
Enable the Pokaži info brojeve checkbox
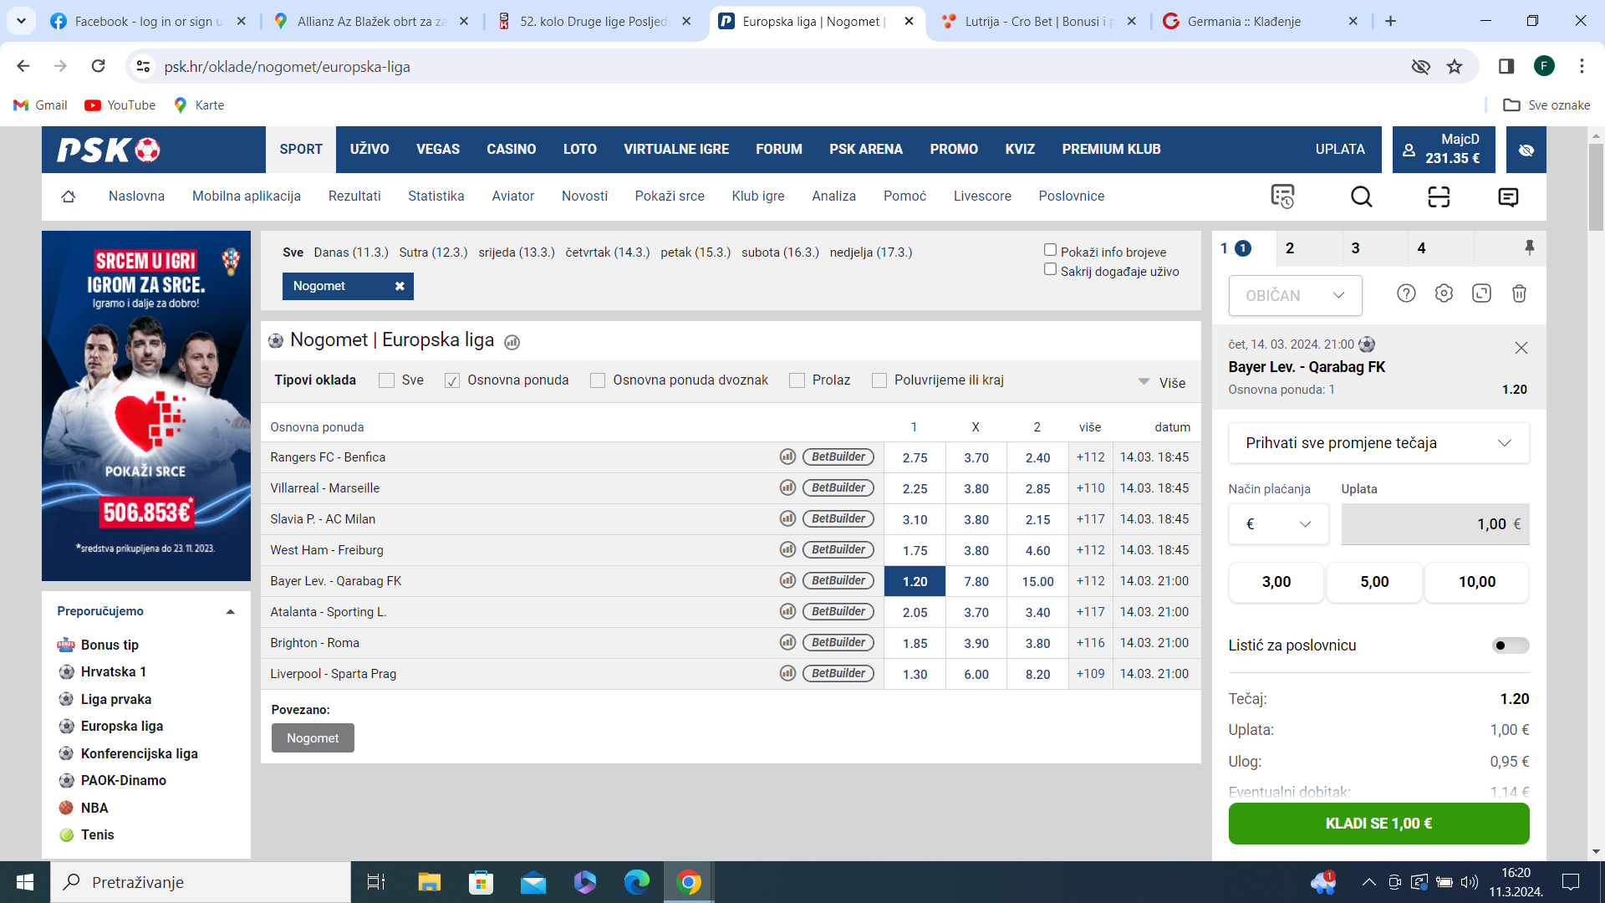tap(1050, 250)
